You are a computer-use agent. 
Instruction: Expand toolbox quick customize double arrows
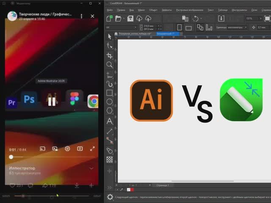[109, 187]
